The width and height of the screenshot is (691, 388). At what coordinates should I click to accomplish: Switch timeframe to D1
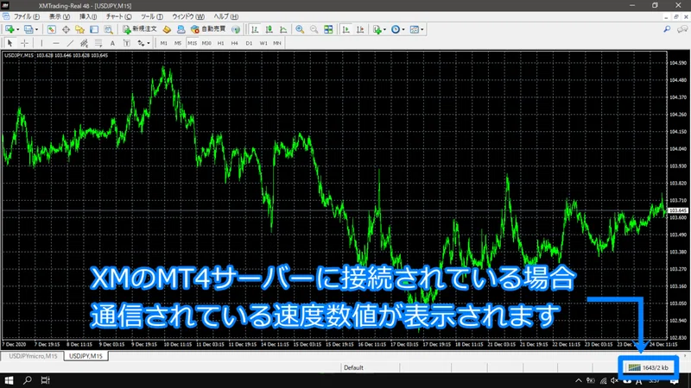coord(249,43)
